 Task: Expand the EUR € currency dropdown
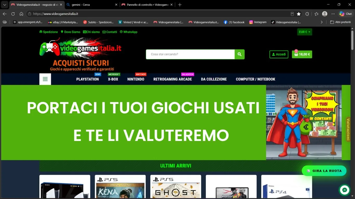click(x=305, y=32)
